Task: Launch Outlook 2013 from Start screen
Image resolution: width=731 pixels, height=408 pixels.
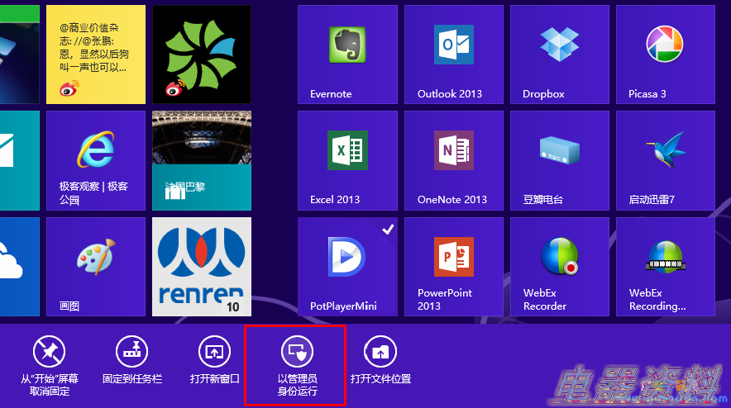Action: [x=453, y=55]
